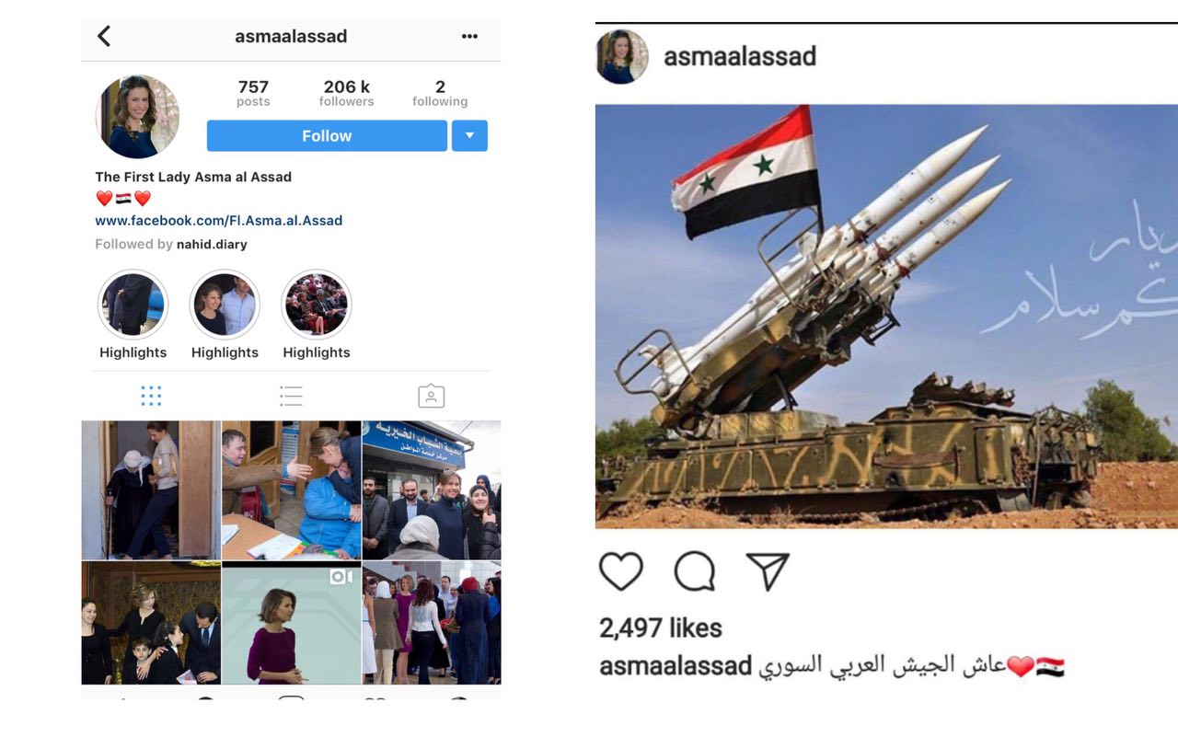1178x737 pixels.
Task: Open the third Highlights story circle
Action: 317,305
